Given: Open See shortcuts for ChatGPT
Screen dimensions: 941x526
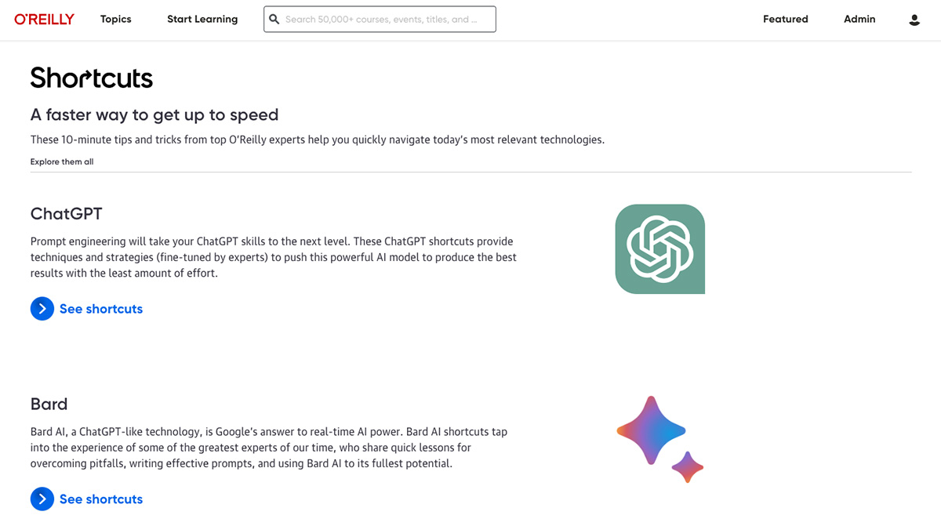Looking at the screenshot, I should (x=101, y=309).
